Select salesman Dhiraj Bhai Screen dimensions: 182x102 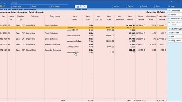point(31,33)
